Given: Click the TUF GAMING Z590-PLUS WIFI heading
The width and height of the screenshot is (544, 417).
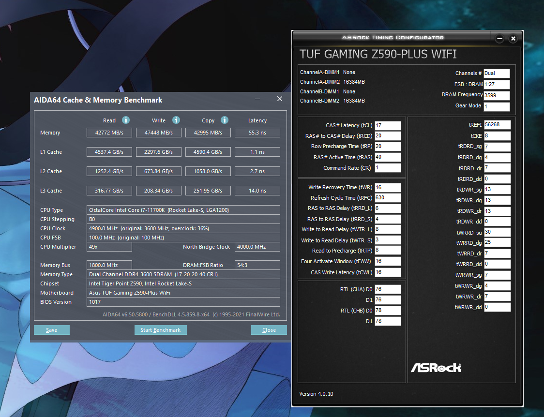Looking at the screenshot, I should (378, 54).
